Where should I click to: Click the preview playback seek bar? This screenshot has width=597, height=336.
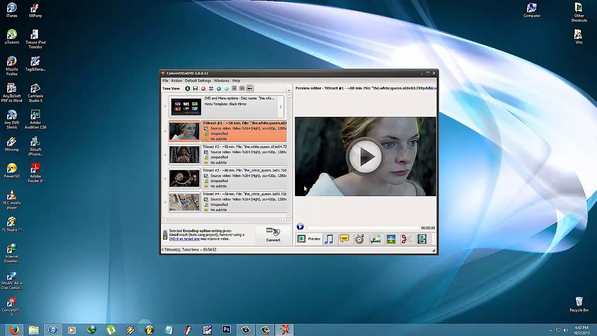coord(363,228)
